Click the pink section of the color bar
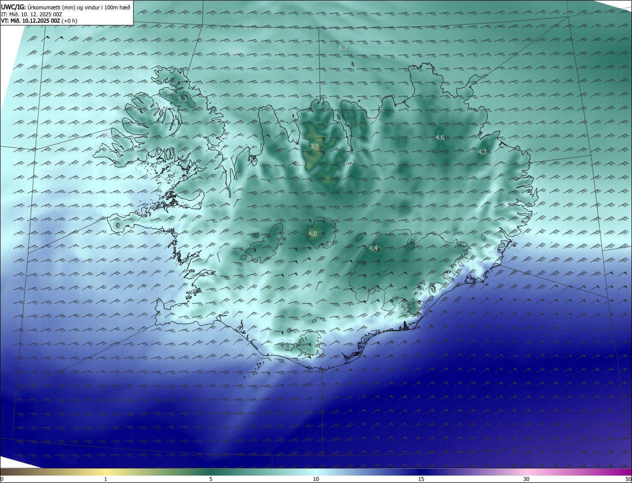Viewport: 632px width, 483px height. click(526, 472)
